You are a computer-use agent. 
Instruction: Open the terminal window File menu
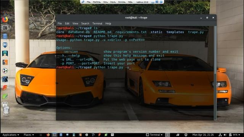pos(60,24)
